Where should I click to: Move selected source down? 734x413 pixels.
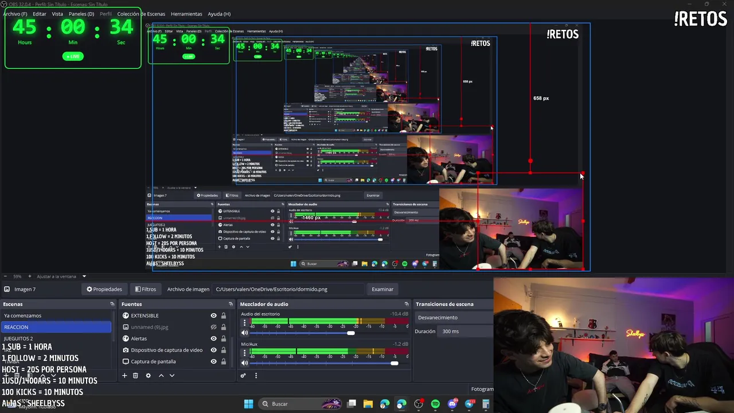[171, 376]
